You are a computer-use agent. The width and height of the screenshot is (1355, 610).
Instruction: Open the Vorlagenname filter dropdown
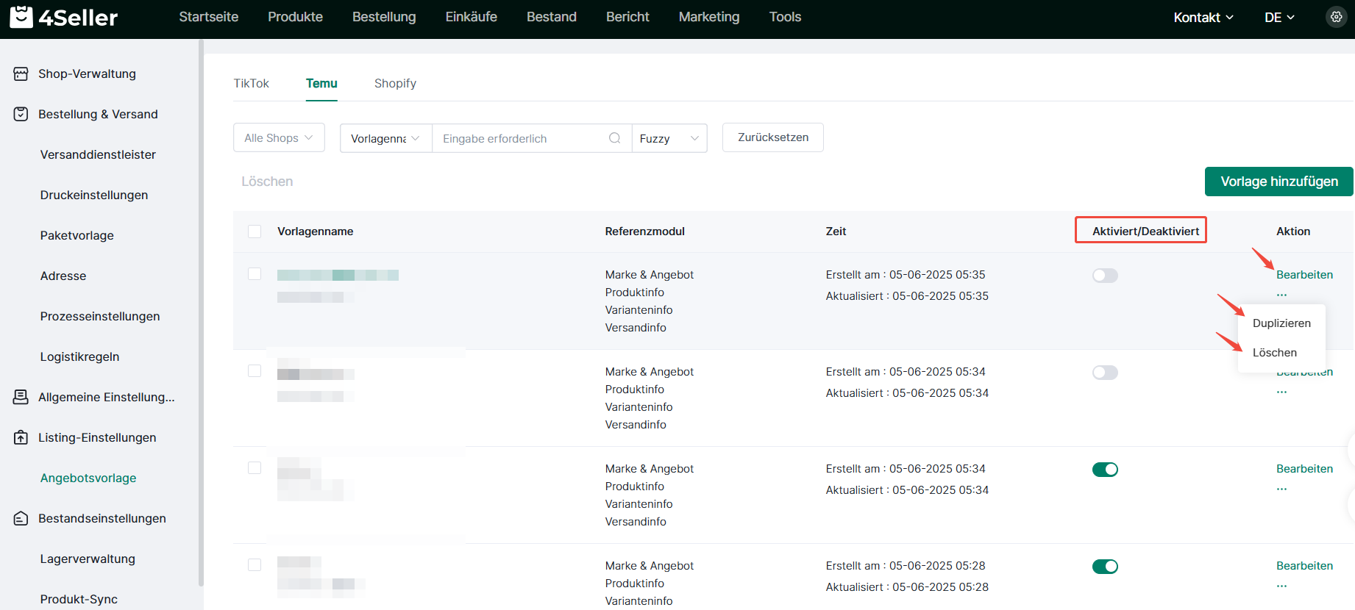385,138
